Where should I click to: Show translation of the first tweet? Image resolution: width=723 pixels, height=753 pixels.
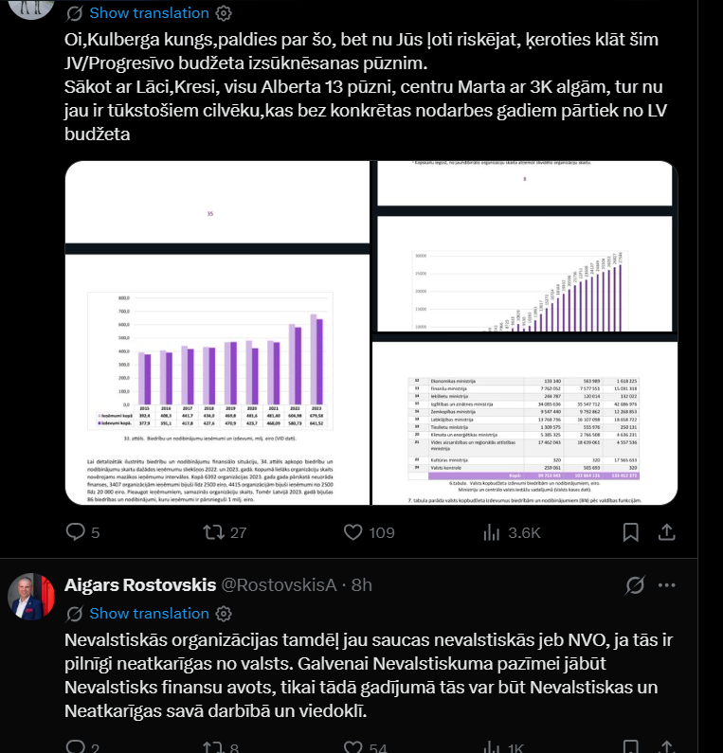point(149,13)
